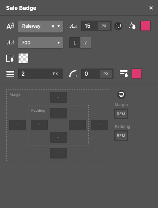This screenshot has height=208, width=158.
Task: Open the 700 font weight dropdown
Action: pos(41,43)
